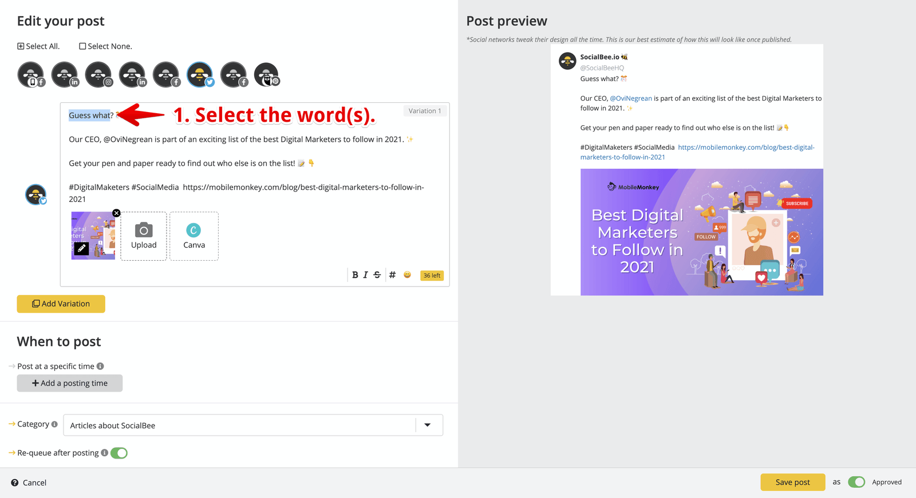The height and width of the screenshot is (498, 916).
Task: Click the Save post button
Action: [792, 482]
